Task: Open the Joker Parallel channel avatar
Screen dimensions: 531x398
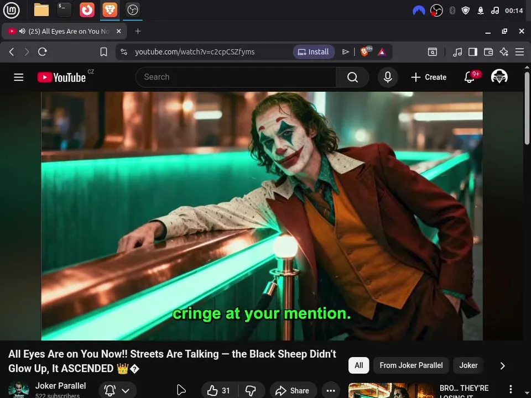Action: (x=18, y=390)
